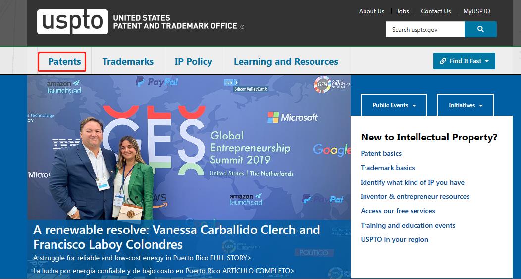Expand the Initiatives dropdown
The image size is (521, 279).
pos(465,105)
